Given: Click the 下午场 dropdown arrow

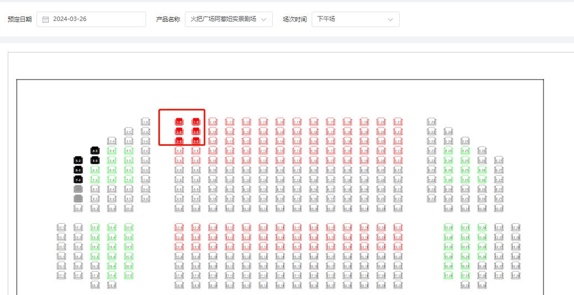Looking at the screenshot, I should point(390,19).
